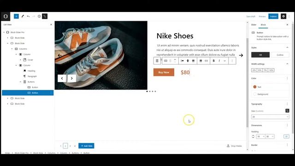Click the $80 price button text
295x166 pixels.
pos(185,72)
